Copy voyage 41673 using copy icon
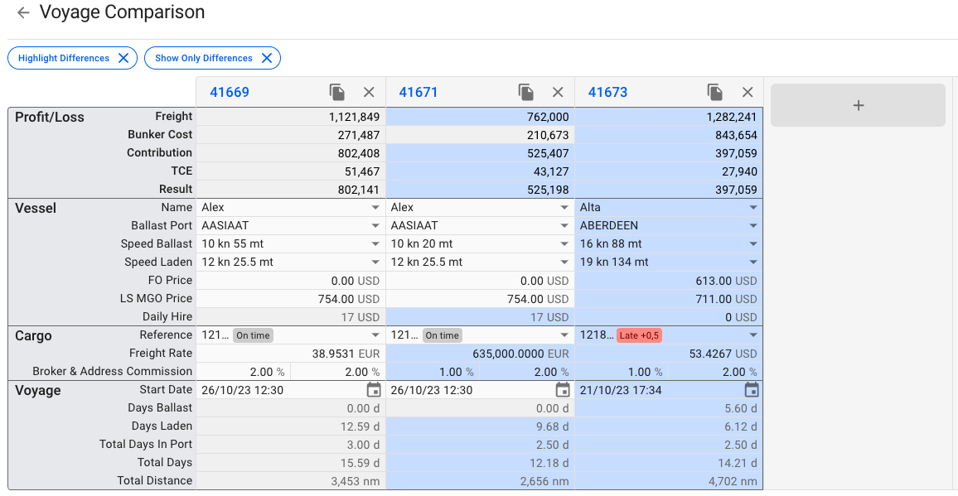Viewport: 958px width, 496px height. [x=715, y=92]
